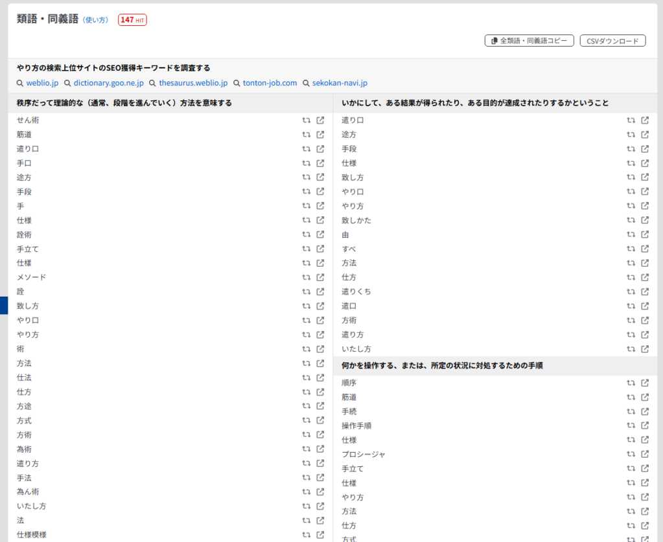Screen dimensions: 663x542
Task: Click the re-search arrows icon for 致しかた
Action: coord(631,220)
